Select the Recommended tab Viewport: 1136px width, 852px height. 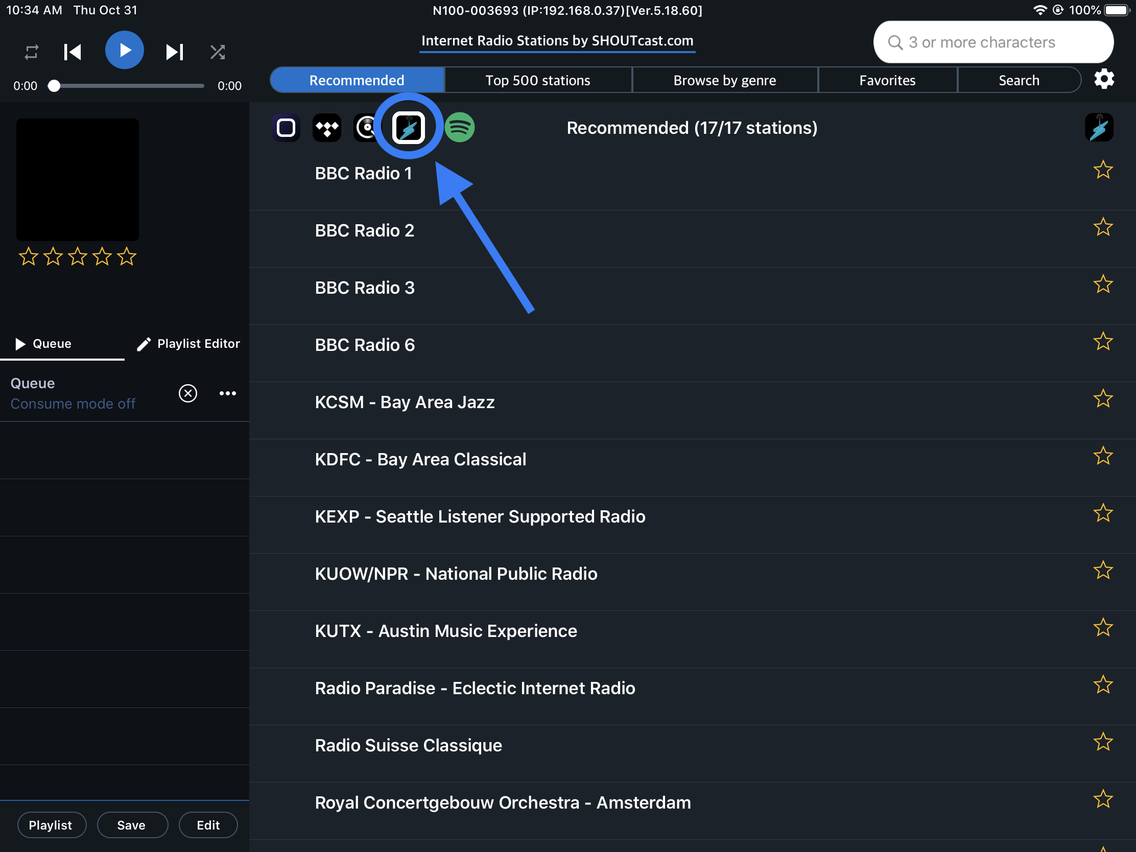tap(357, 80)
